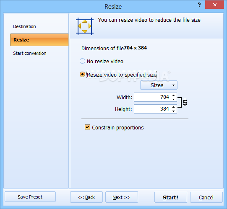Image resolution: width=227 pixels, height=209 pixels.
Task: Proceed with the Next >> button
Action: (121, 197)
